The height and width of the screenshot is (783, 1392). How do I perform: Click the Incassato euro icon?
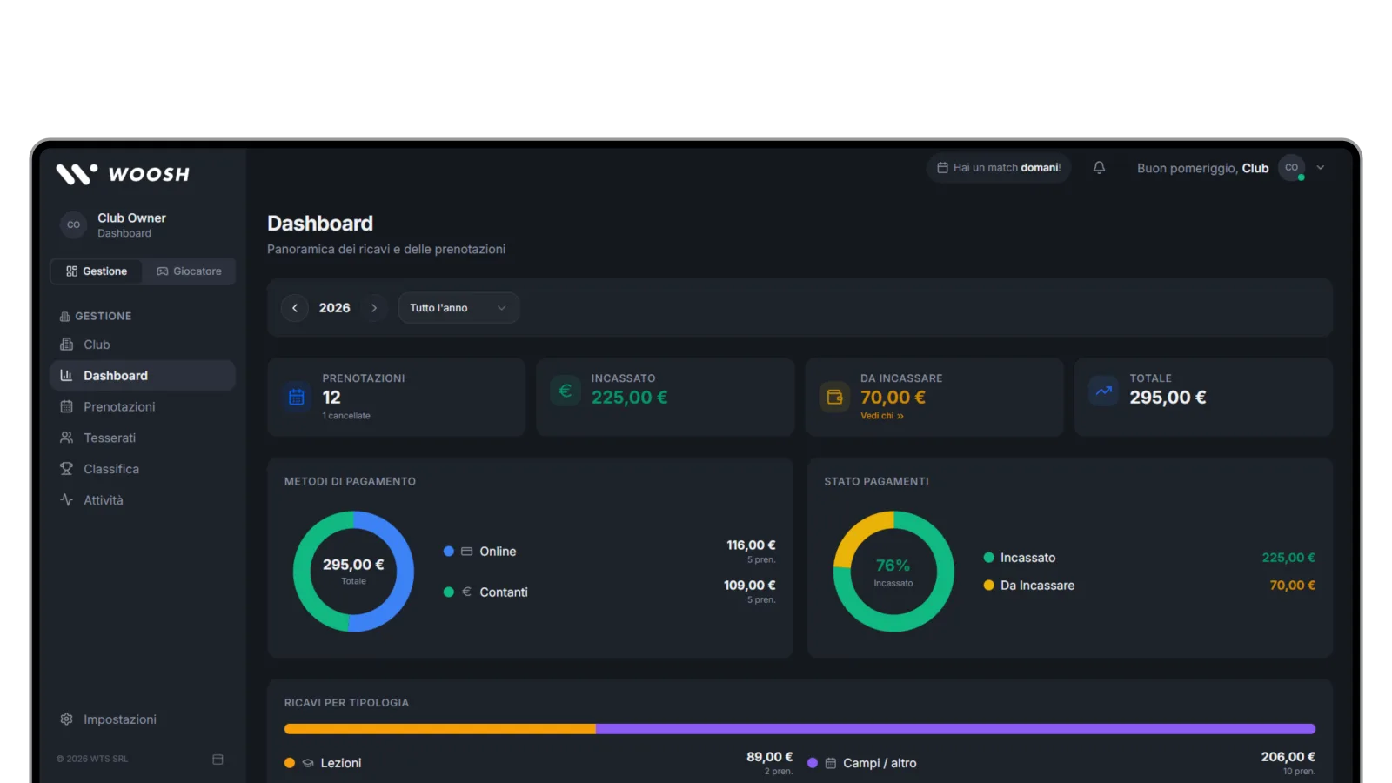pos(565,391)
